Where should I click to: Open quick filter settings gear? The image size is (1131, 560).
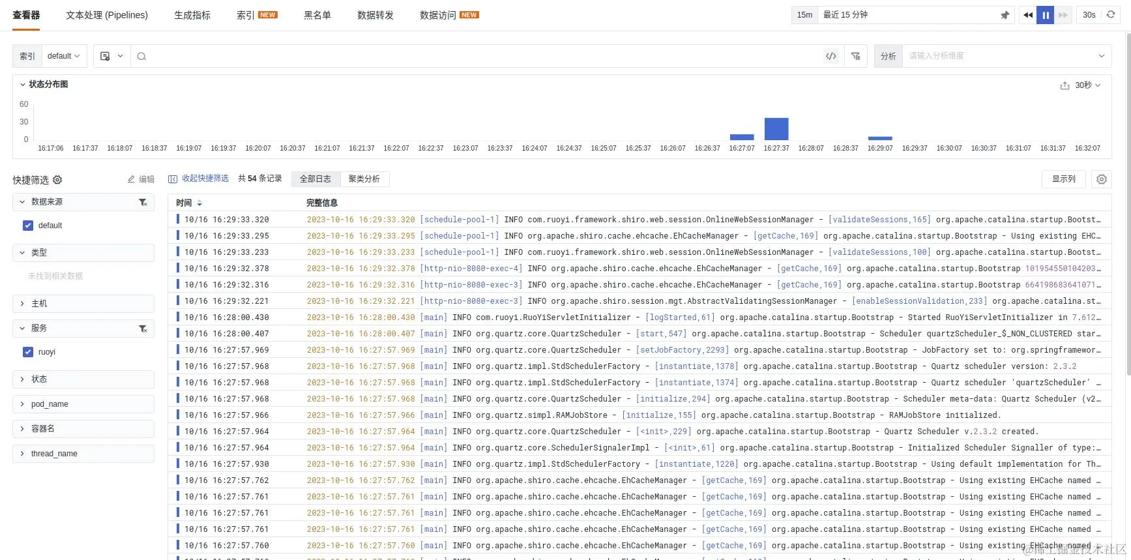click(x=57, y=179)
